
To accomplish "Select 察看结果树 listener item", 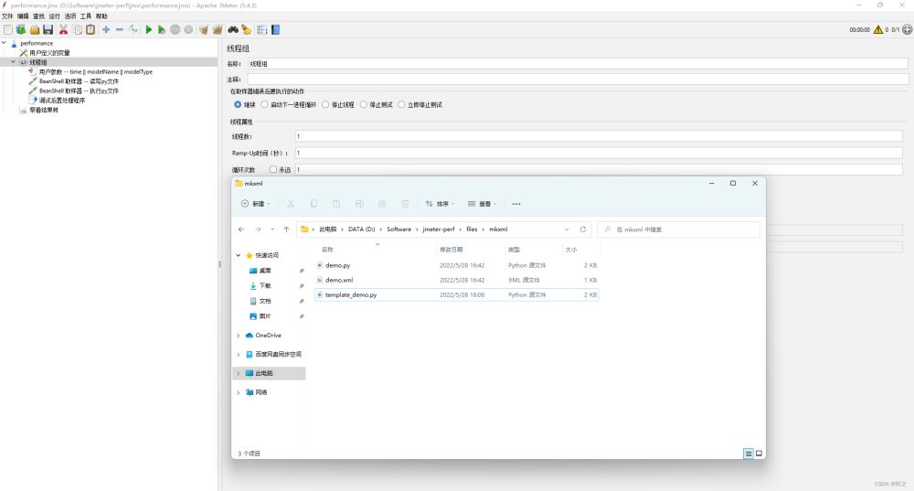I will pyautogui.click(x=44, y=110).
